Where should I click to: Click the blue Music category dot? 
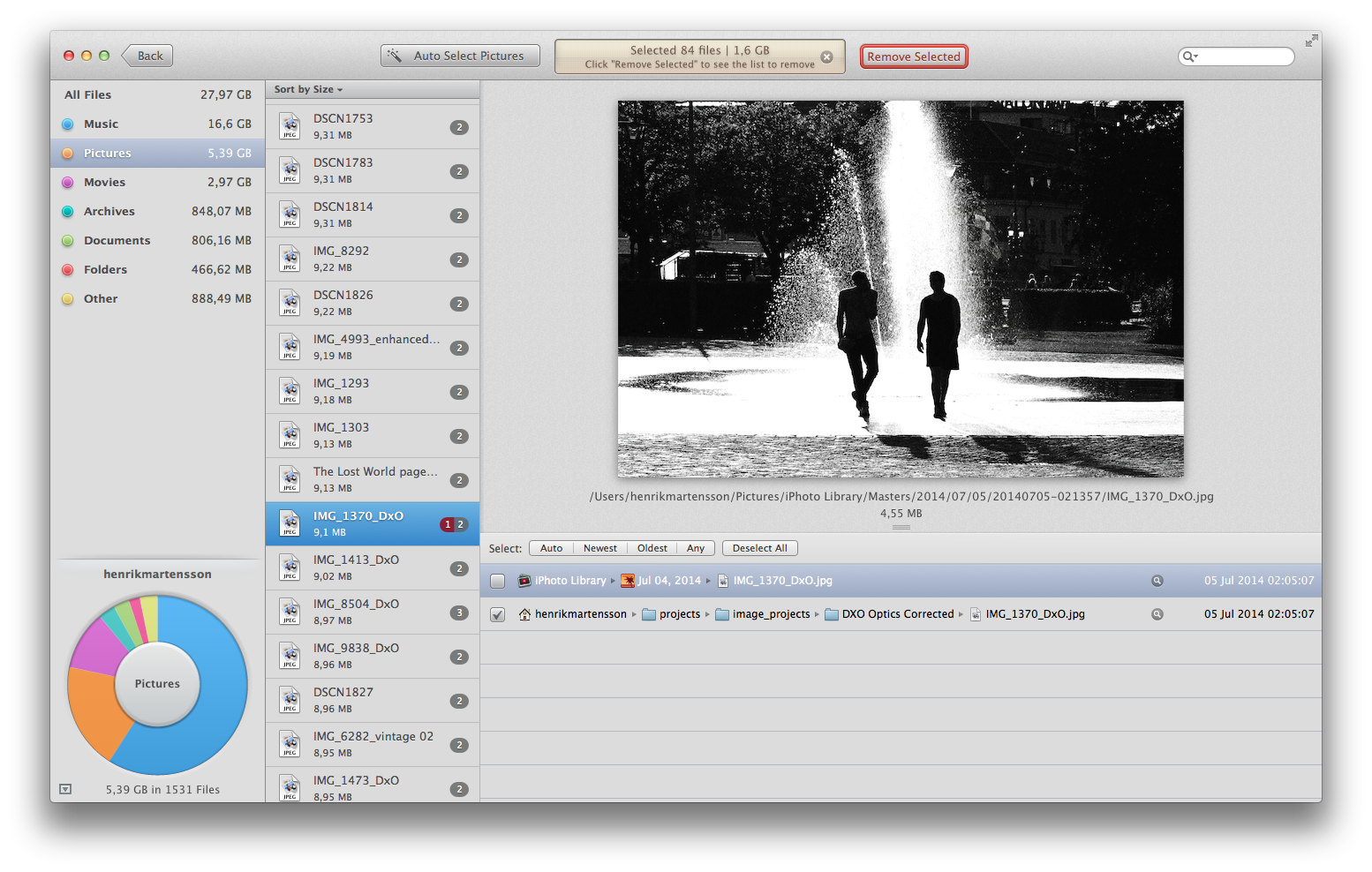[68, 124]
